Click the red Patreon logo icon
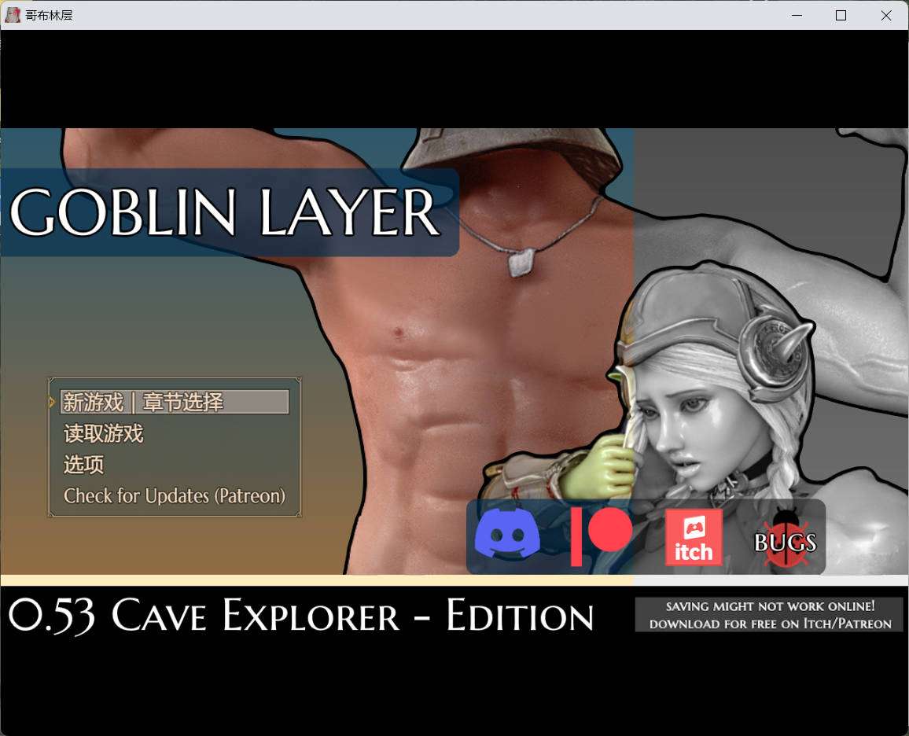This screenshot has width=909, height=736. 602,536
